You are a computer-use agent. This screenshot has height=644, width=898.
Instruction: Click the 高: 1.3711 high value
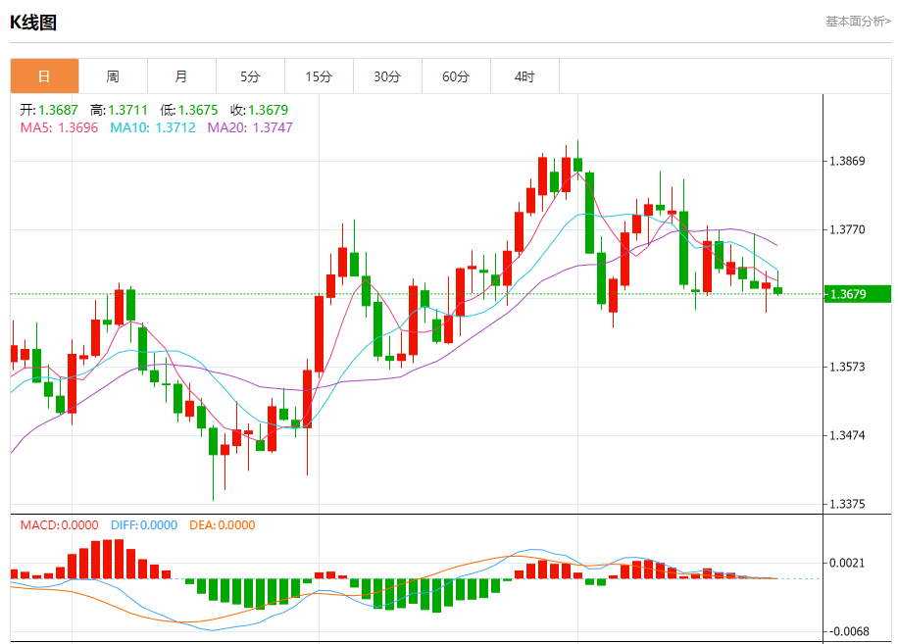[119, 110]
